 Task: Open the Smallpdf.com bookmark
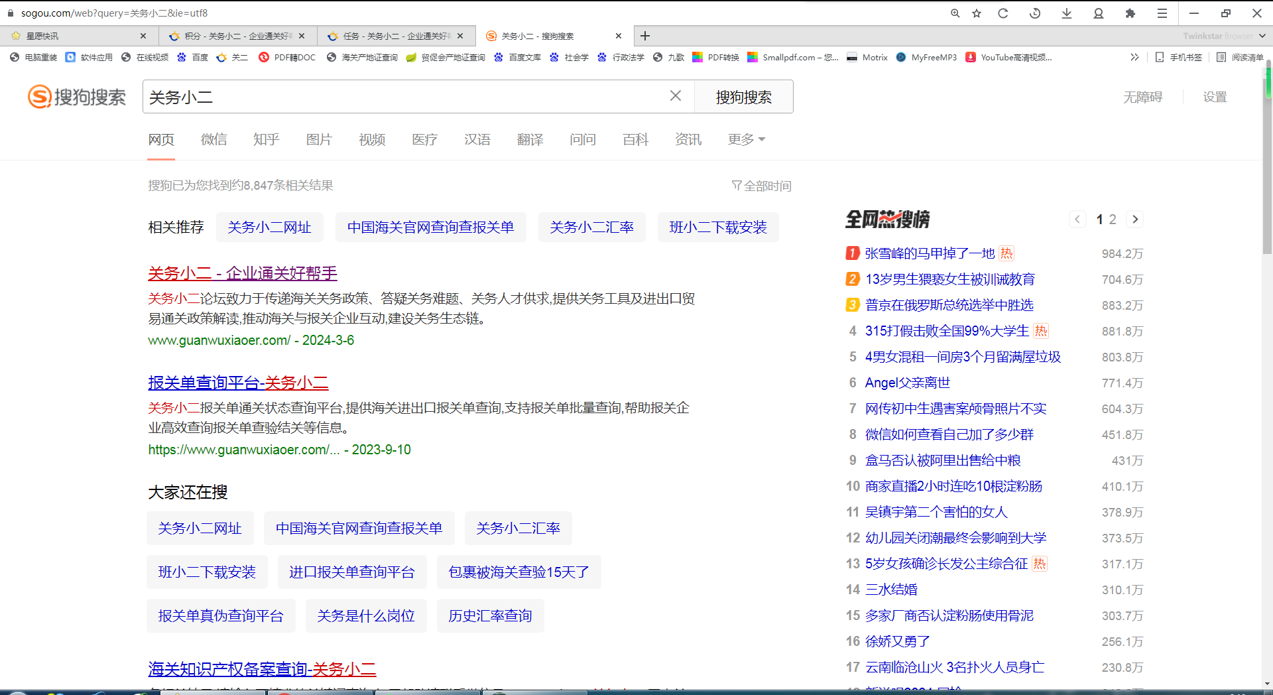(x=793, y=58)
